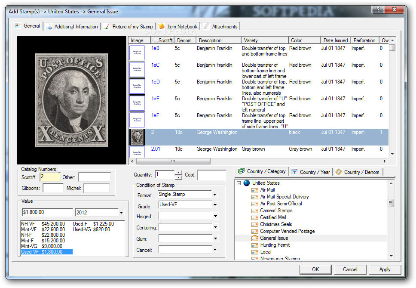
Task: Click in the Gibbons input field
Action: pyautogui.click(x=53, y=188)
